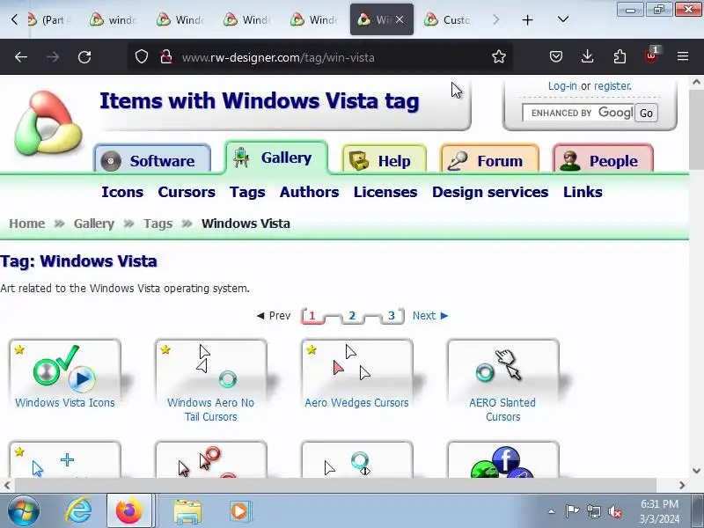Open the Gallery site tab
Screen dimensions: 704x528
point(276,158)
